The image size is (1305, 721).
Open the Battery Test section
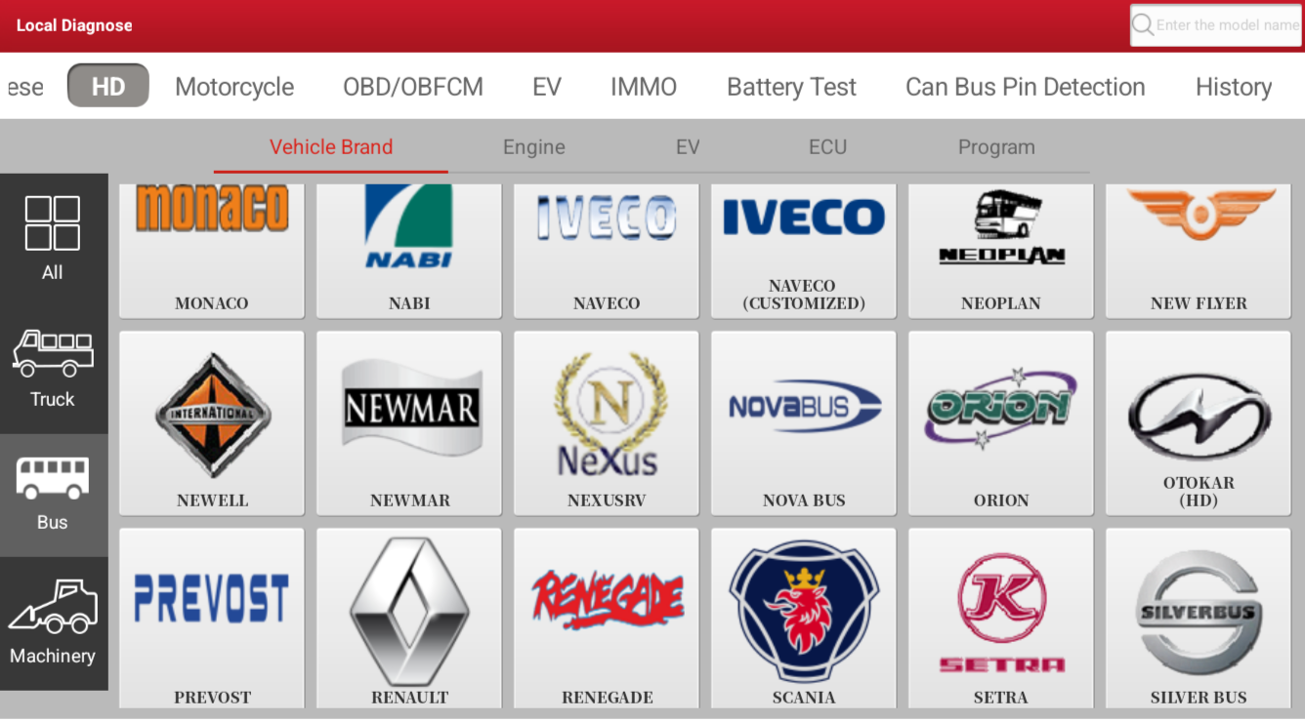pyautogui.click(x=791, y=86)
